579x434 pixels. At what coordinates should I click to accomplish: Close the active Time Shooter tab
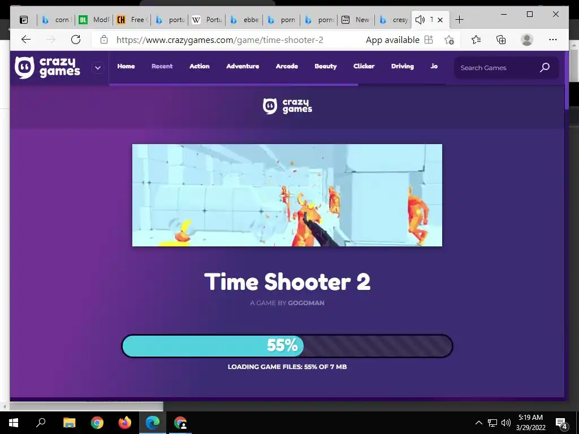click(440, 20)
